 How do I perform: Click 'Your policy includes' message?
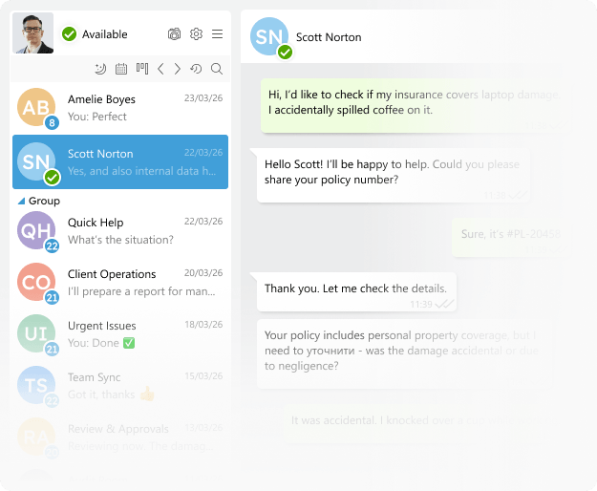click(x=405, y=354)
